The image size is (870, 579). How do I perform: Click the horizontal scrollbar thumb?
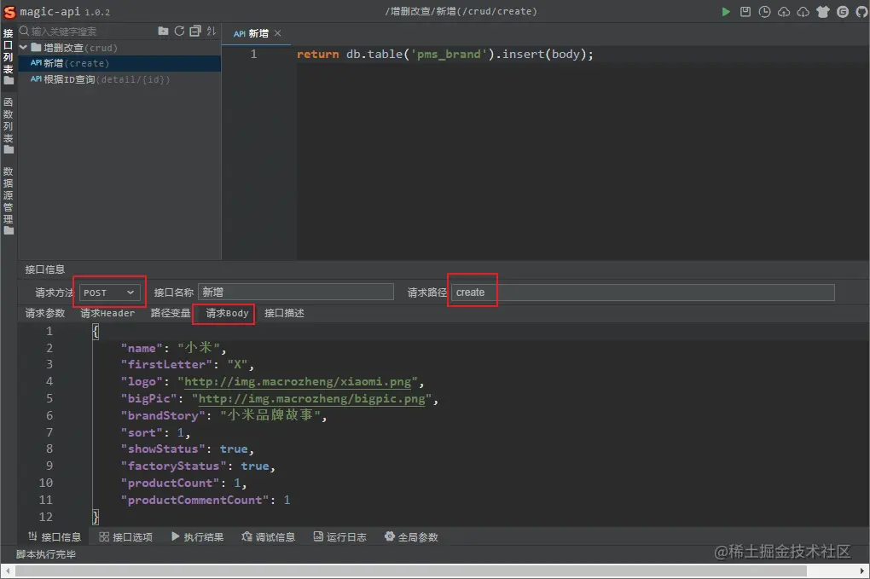coord(410,571)
